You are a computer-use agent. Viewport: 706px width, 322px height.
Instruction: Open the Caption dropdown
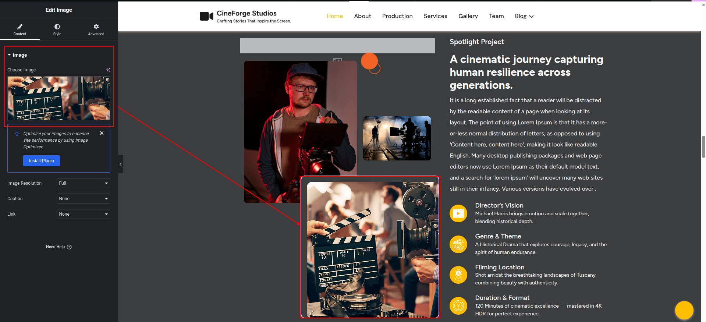[x=83, y=199]
